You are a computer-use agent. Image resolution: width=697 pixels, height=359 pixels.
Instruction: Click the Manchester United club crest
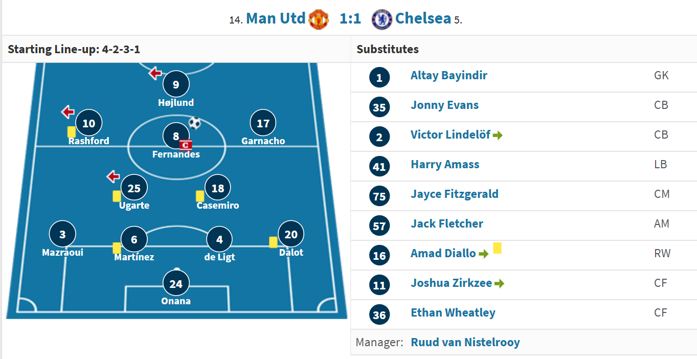[319, 19]
